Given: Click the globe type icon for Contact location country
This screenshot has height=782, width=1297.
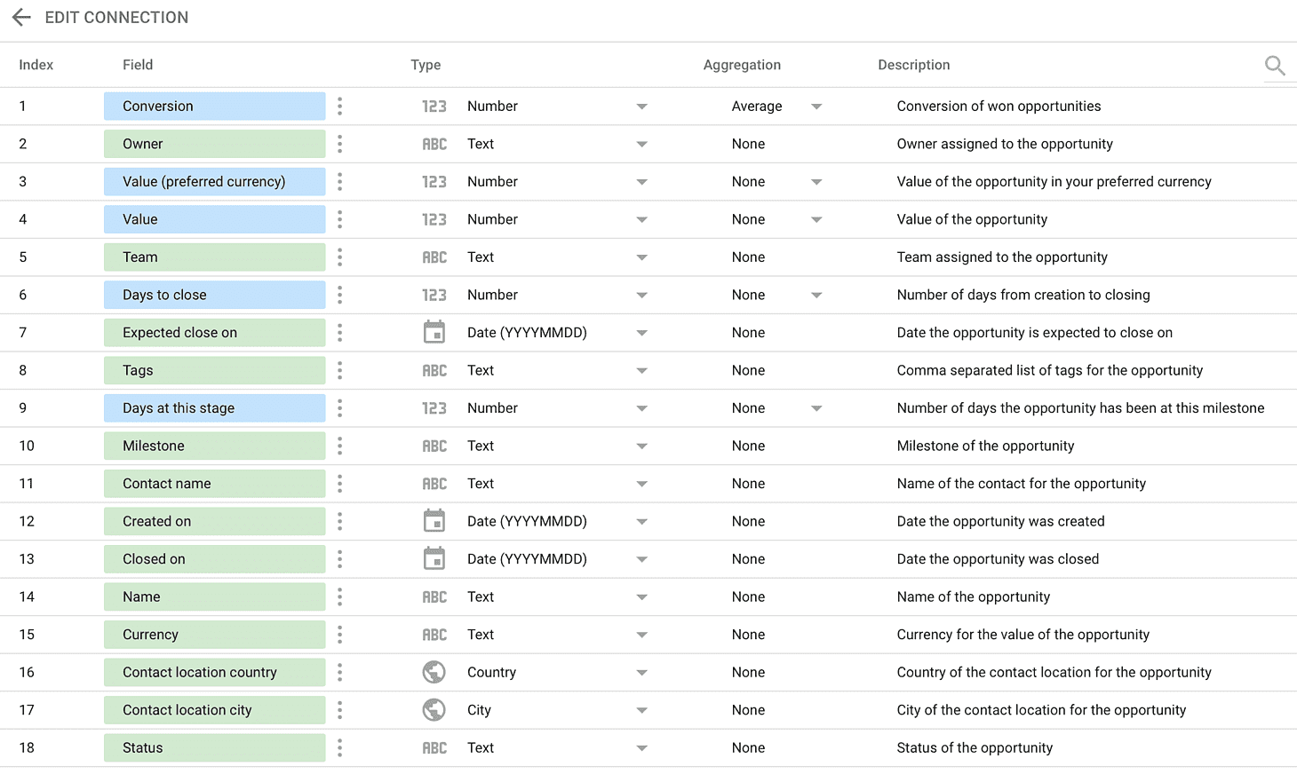Looking at the screenshot, I should click(434, 672).
